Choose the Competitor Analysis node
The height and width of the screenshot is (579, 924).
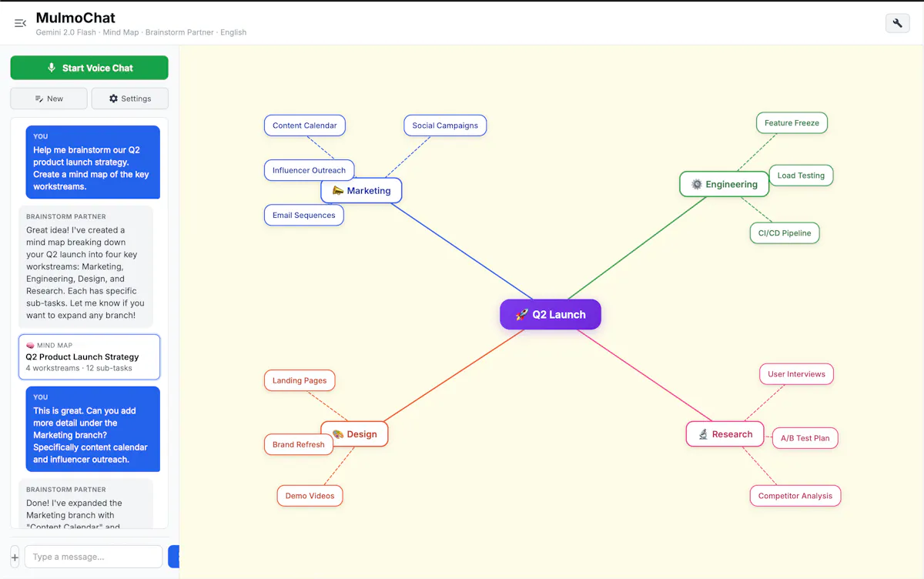click(x=795, y=495)
